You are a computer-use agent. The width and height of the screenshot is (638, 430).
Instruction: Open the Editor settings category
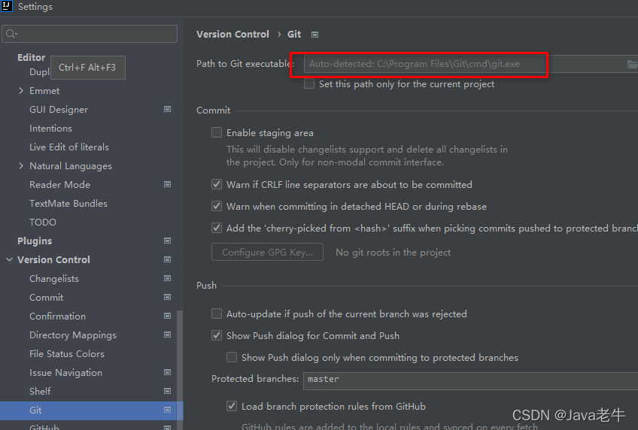pyautogui.click(x=32, y=57)
